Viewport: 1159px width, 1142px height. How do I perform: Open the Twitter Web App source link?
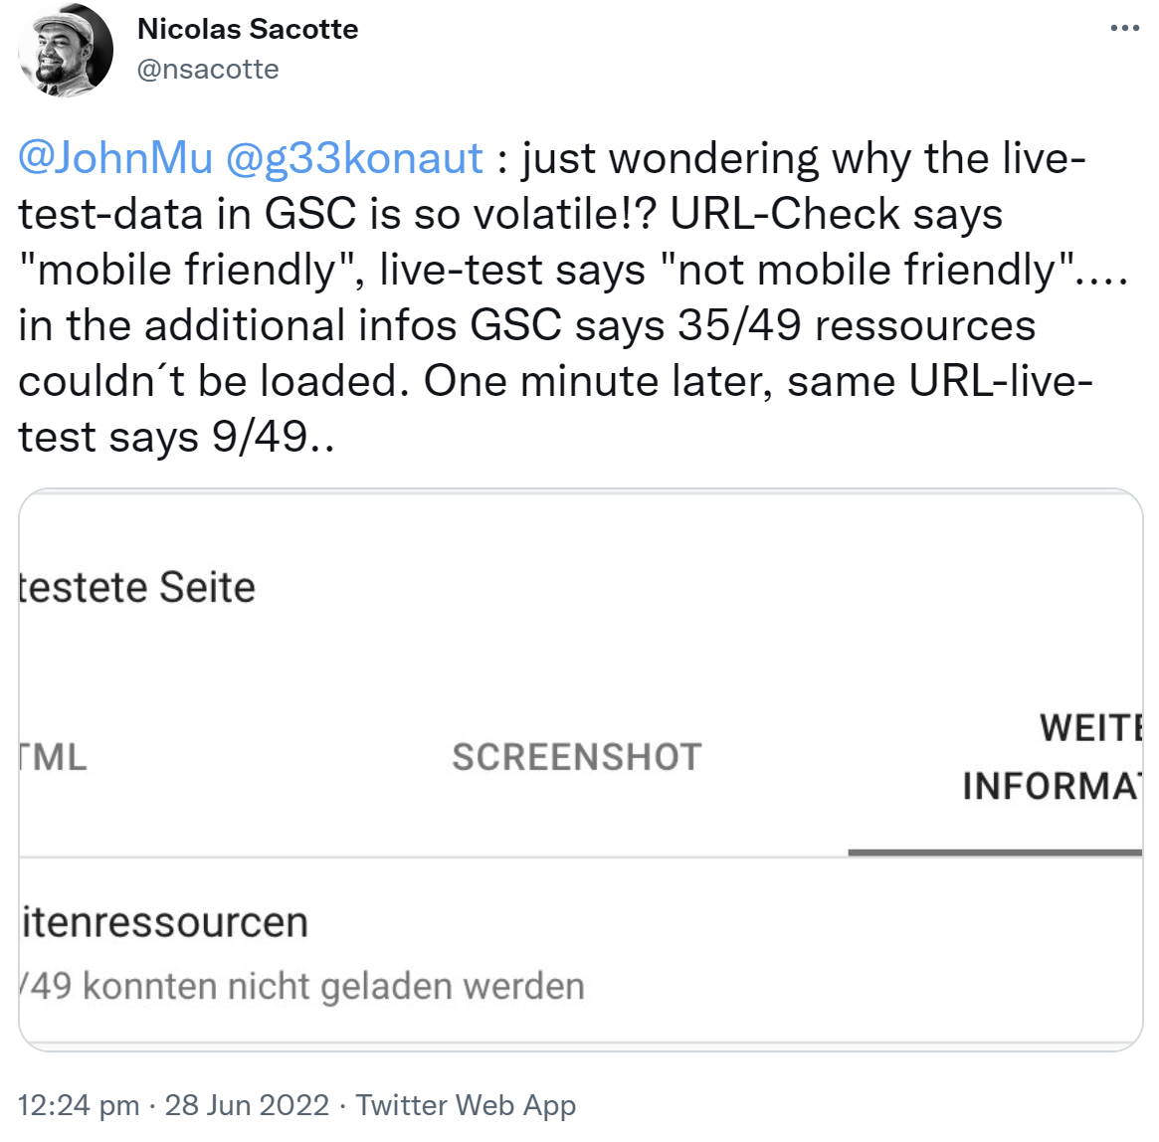click(468, 1104)
